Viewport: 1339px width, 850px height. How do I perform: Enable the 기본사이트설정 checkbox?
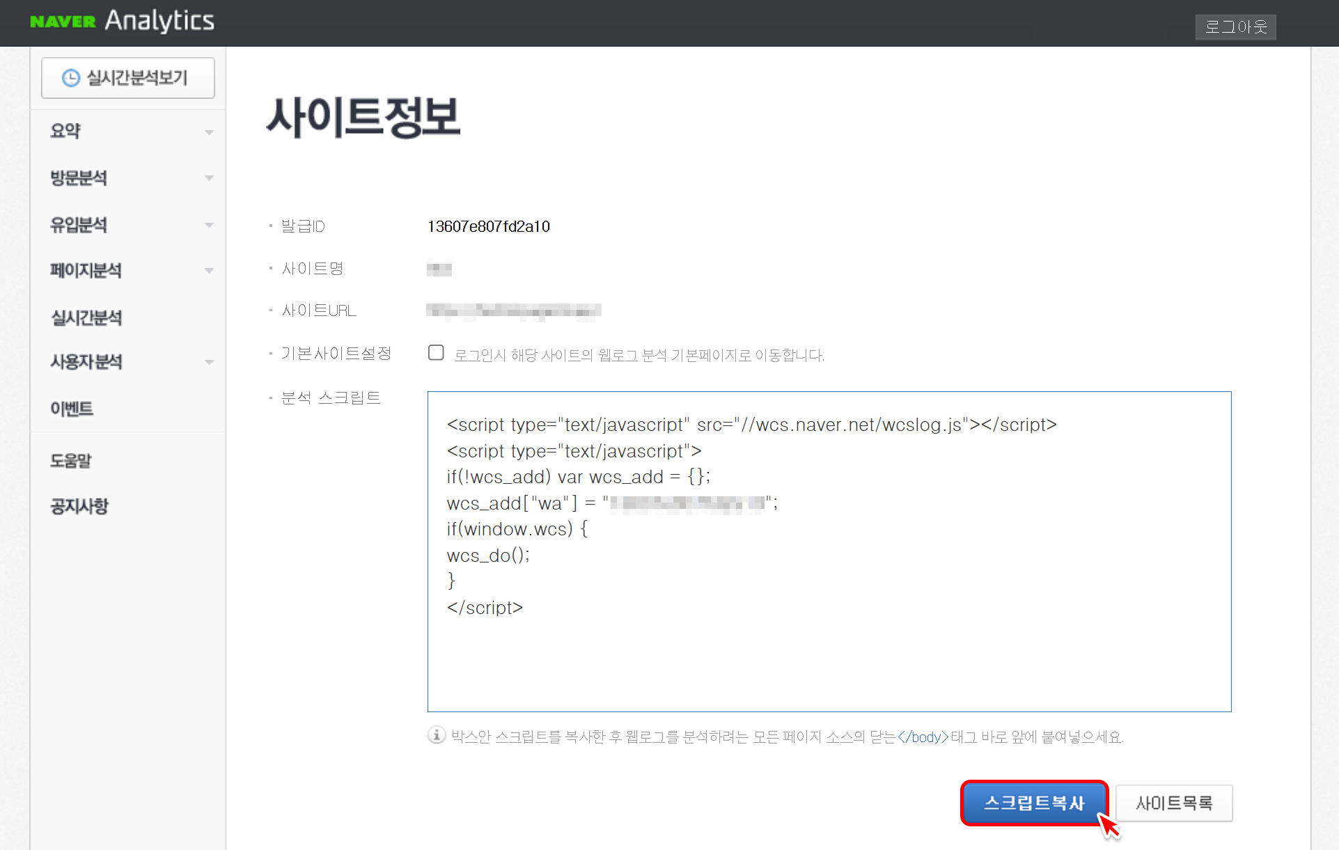[436, 353]
